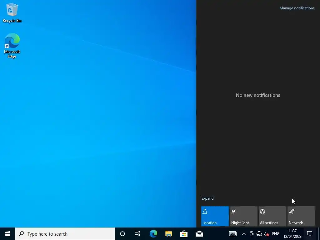Click in the Type here to search box

(65, 234)
